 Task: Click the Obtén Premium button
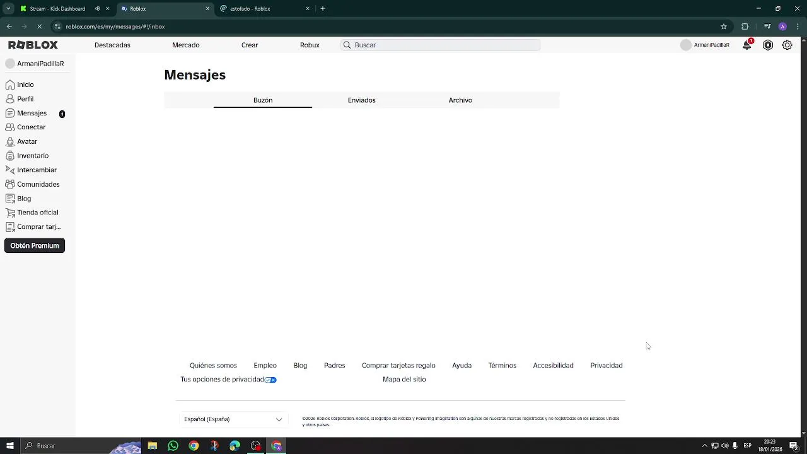point(35,246)
